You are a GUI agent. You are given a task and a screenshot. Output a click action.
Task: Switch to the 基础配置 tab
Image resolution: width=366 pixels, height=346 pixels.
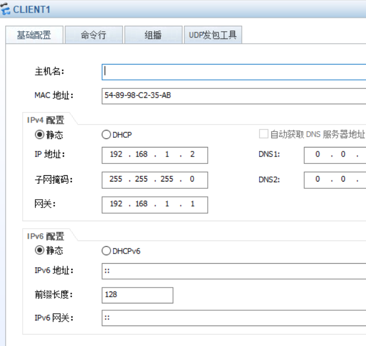(34, 35)
